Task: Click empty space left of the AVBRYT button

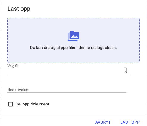Action: click(48, 122)
